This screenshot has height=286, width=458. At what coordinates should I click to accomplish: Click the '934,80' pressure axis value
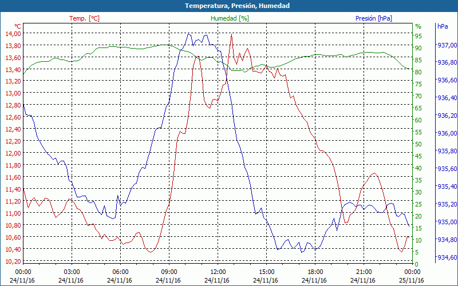(x=446, y=239)
